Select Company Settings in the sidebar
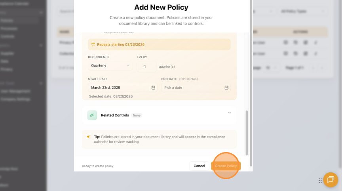The height and width of the screenshot is (191, 342). click(x=15, y=99)
